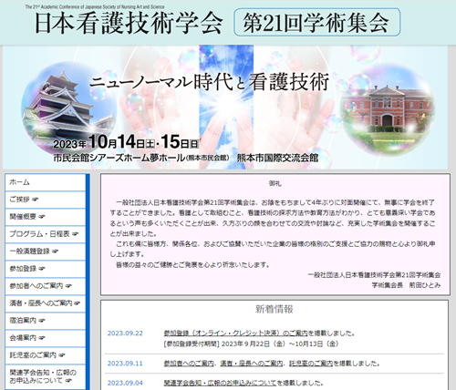Open 関連学会告知・広報のお申込みについて sidebar item
Image resolution: width=456 pixels, height=390 pixels.
click(x=46, y=377)
